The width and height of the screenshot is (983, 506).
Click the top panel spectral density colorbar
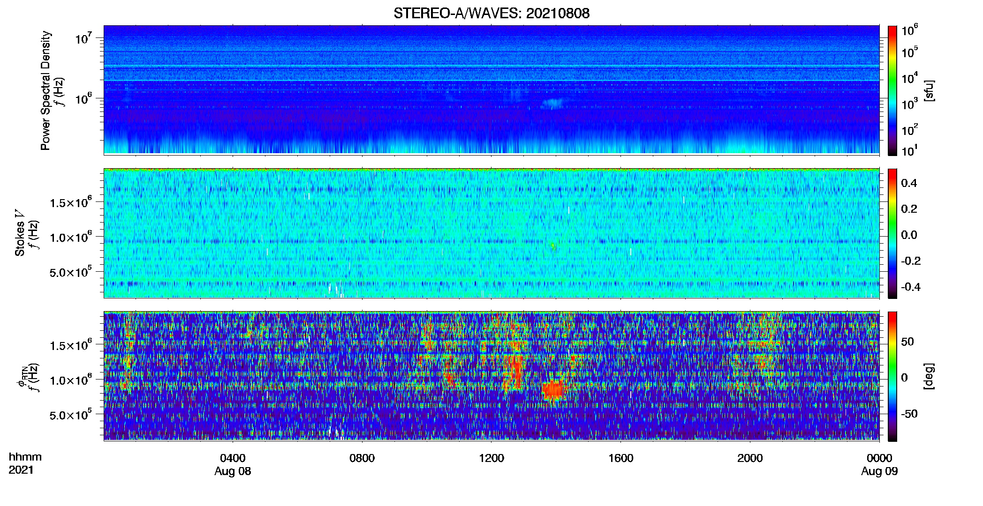point(892,90)
